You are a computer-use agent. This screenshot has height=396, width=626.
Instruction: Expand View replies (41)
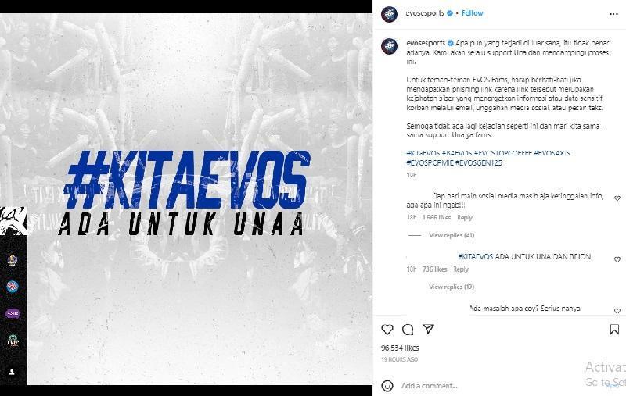click(452, 235)
